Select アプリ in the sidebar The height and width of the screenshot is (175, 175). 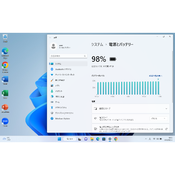[x=68, y=86]
